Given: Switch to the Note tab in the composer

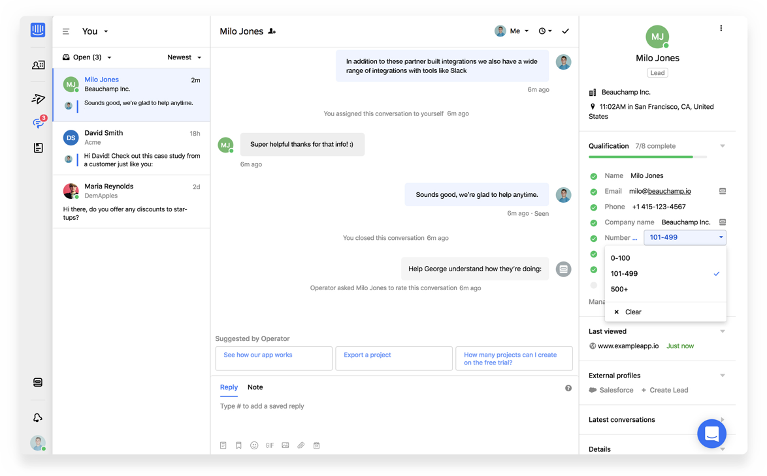Looking at the screenshot, I should tap(255, 387).
